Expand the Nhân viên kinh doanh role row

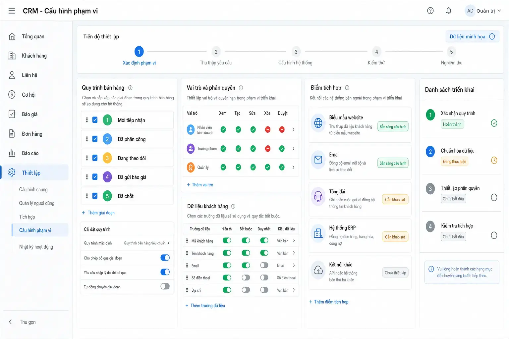click(x=293, y=129)
